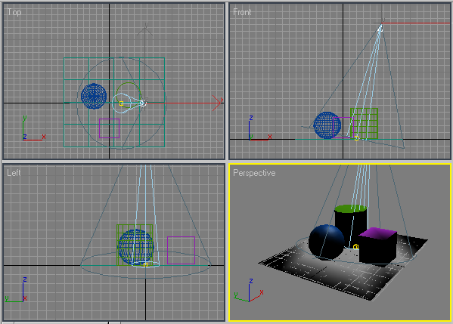
Task: Select the yellow light target in Top viewport
Action: (121, 103)
